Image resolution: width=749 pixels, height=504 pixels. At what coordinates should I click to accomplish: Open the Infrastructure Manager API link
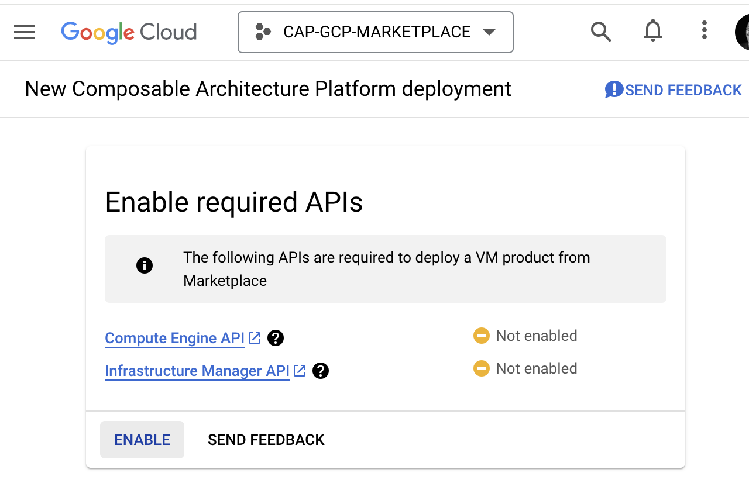(197, 371)
